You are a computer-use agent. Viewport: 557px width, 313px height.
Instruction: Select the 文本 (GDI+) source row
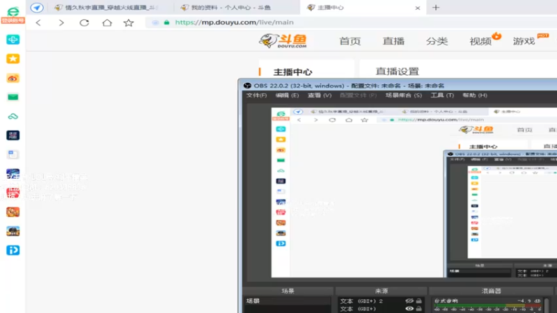tap(381, 309)
